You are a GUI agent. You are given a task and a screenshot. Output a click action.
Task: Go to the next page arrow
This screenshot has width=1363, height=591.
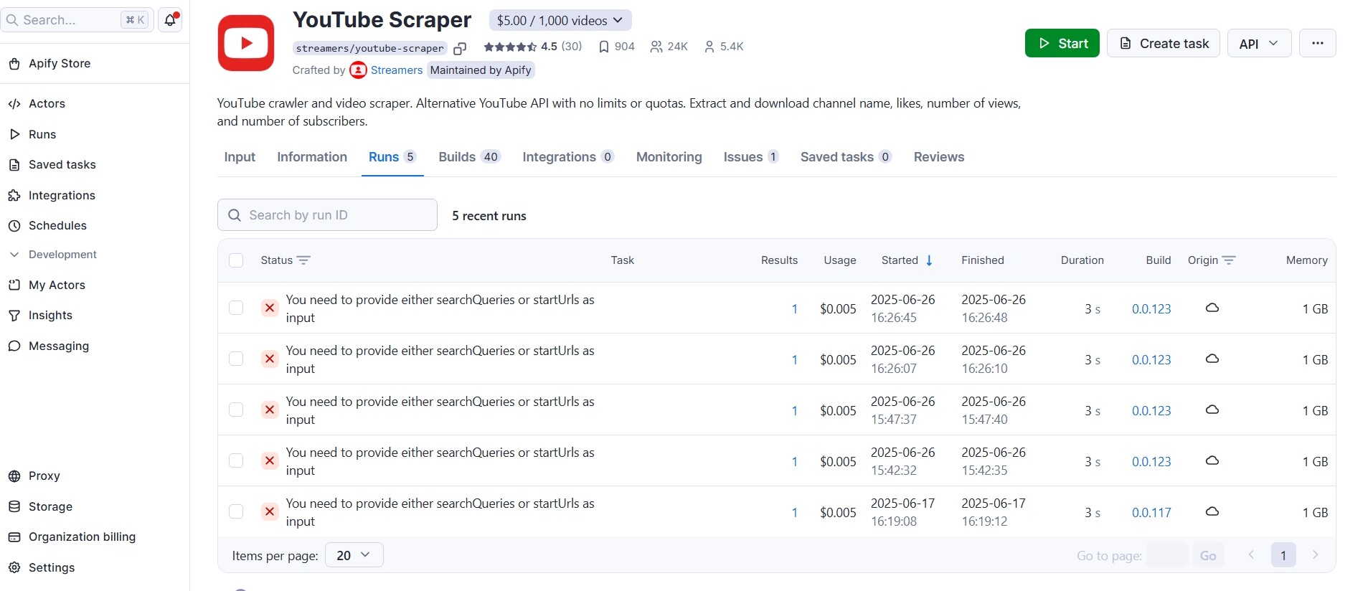pos(1315,554)
